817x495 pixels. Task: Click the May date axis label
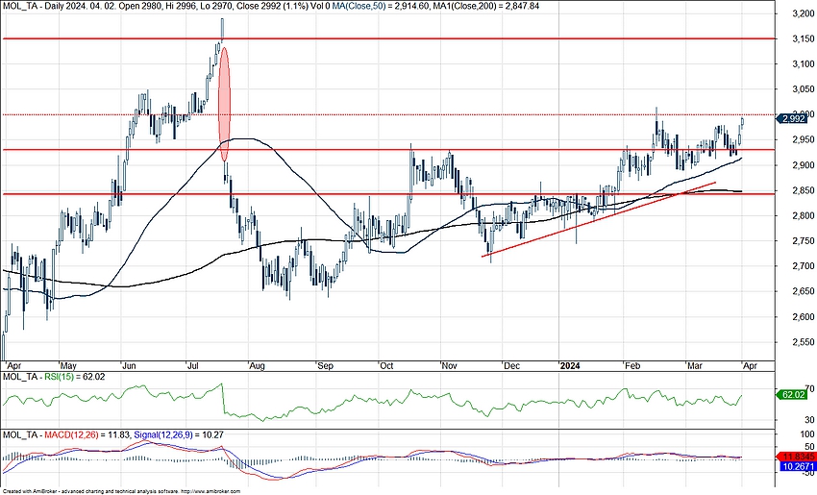pos(68,366)
